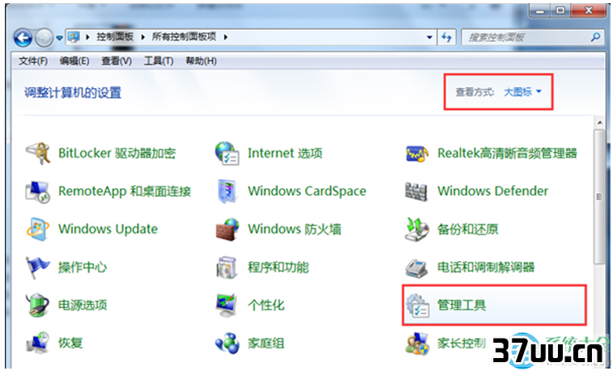The height and width of the screenshot is (371, 613).
Task: Click the vertical scrollbar thumb
Action: pyautogui.click(x=599, y=197)
